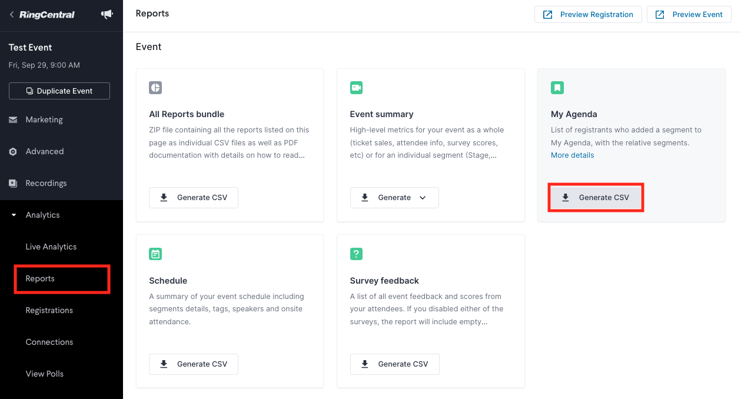The width and height of the screenshot is (741, 399).
Task: Click the Event summary video camera icon
Action: coord(356,88)
